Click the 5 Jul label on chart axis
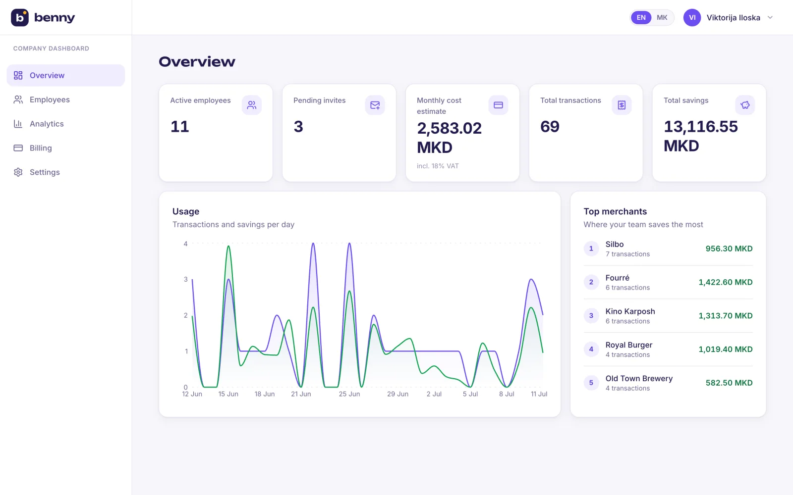The width and height of the screenshot is (793, 495). (470, 394)
